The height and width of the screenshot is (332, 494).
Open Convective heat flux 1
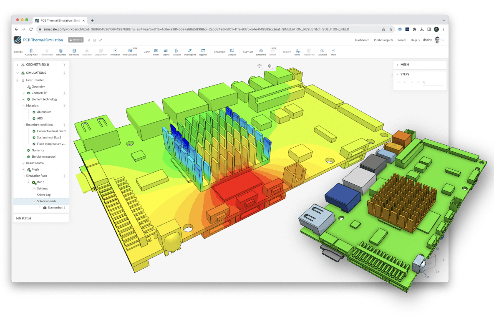51,131
